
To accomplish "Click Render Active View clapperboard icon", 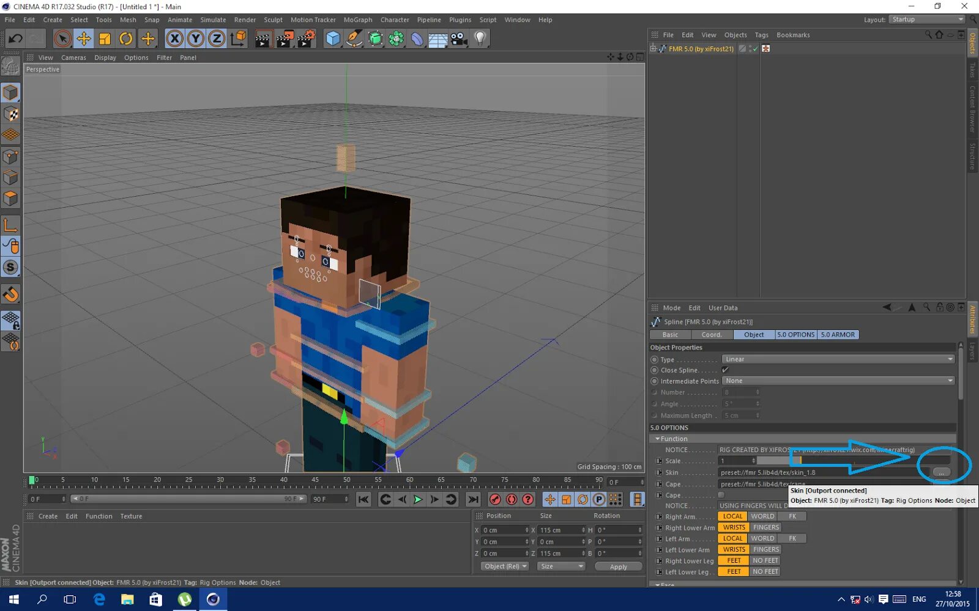I will [x=263, y=39].
